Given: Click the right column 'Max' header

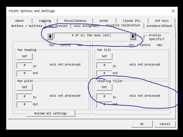Looking at the screenshot, I should (x=160, y=45).
